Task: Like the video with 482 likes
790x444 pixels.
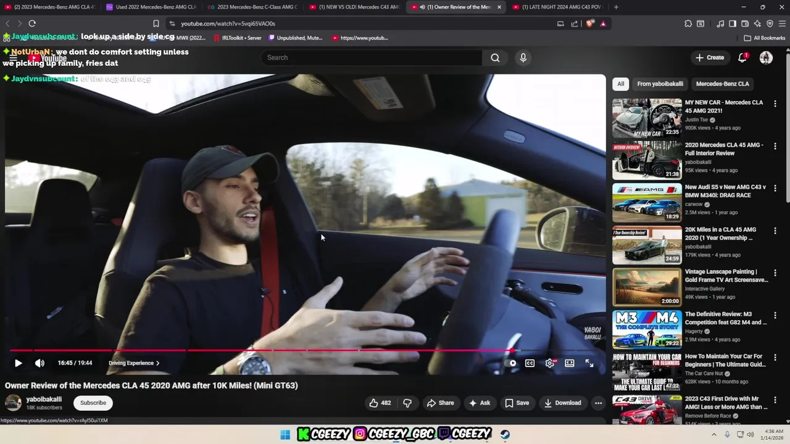Action: pyautogui.click(x=380, y=403)
